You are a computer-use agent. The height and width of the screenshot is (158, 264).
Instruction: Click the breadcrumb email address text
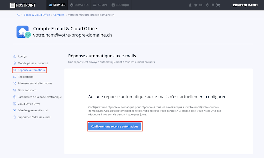[91, 15]
